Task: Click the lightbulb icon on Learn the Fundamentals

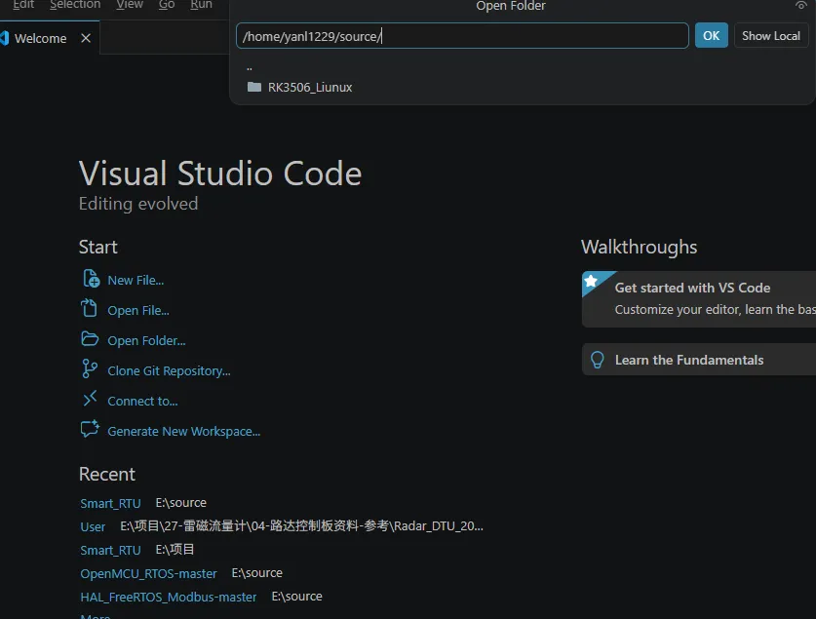Action: pyautogui.click(x=597, y=360)
